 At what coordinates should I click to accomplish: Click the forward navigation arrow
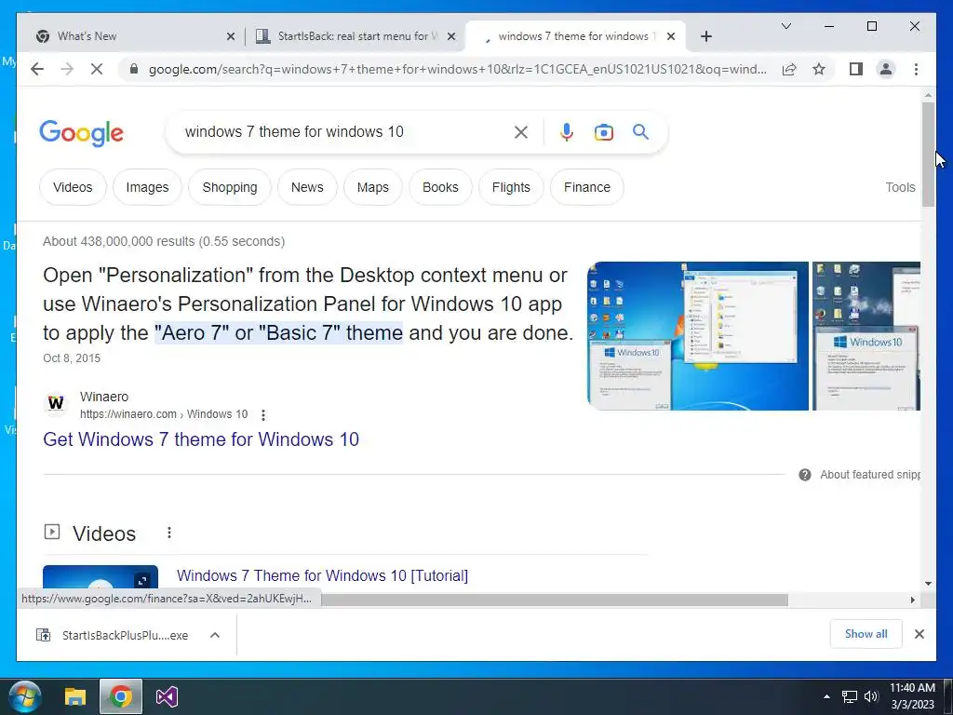coord(67,69)
